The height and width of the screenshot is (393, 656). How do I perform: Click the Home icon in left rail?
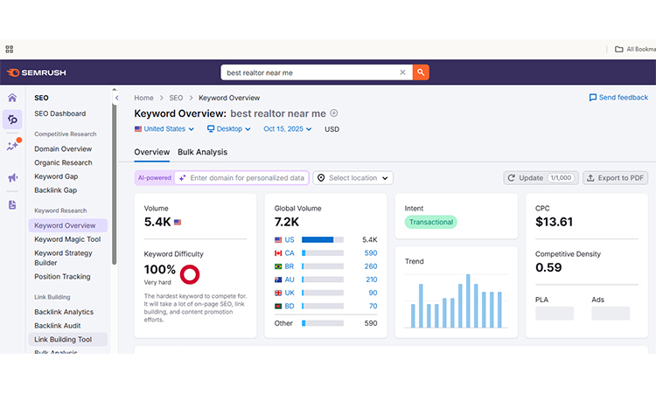tap(12, 98)
